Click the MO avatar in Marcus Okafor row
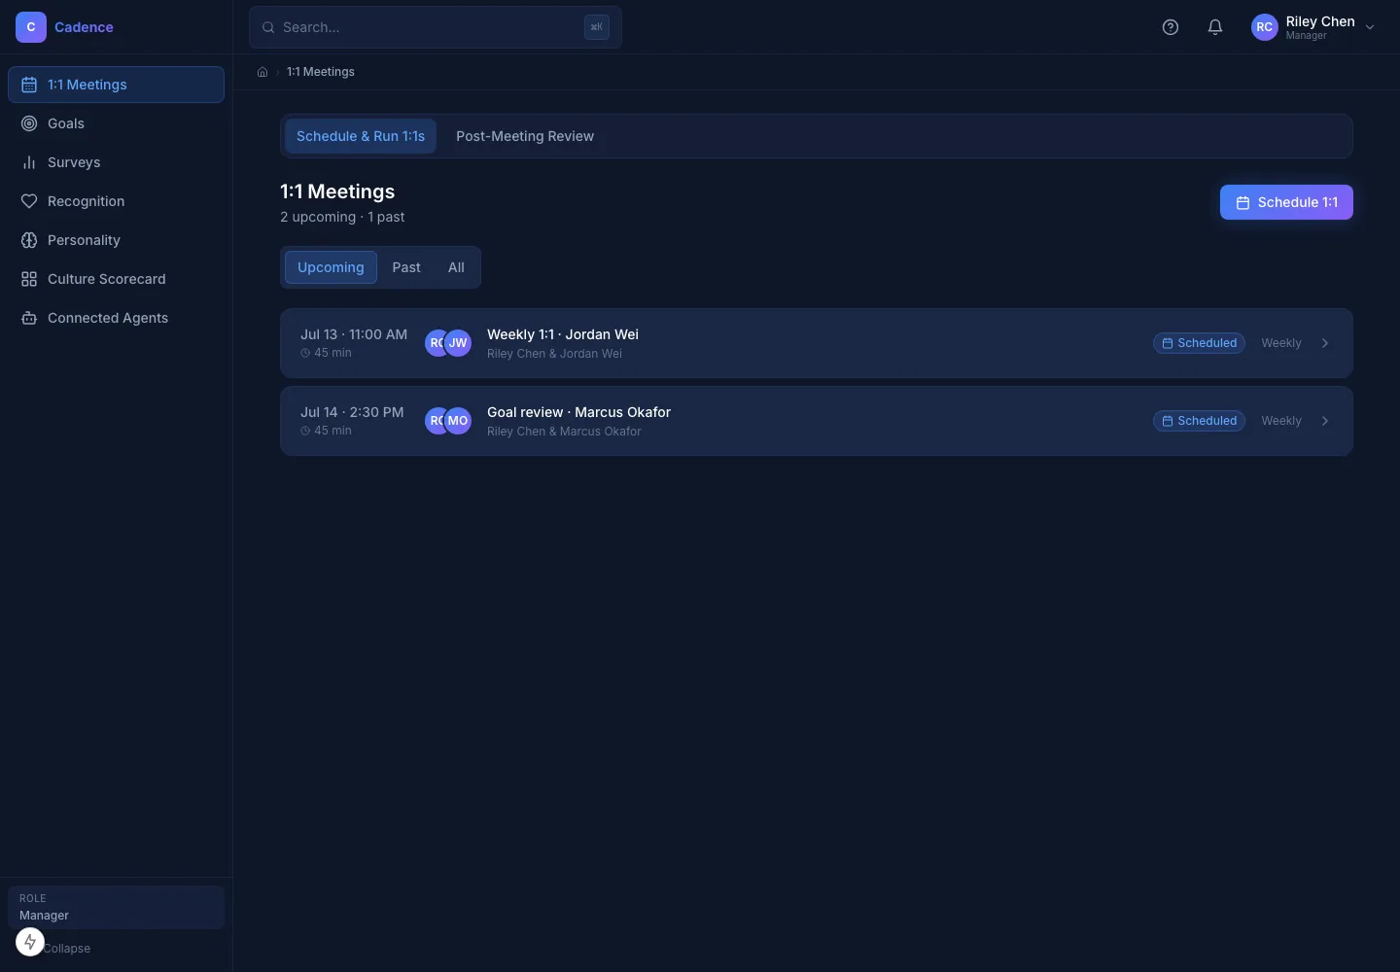Viewport: 1400px width, 972px height. pyautogui.click(x=458, y=421)
